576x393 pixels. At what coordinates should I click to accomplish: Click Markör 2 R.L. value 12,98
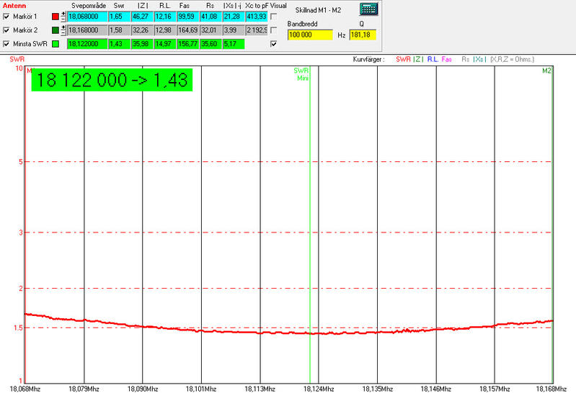point(165,30)
